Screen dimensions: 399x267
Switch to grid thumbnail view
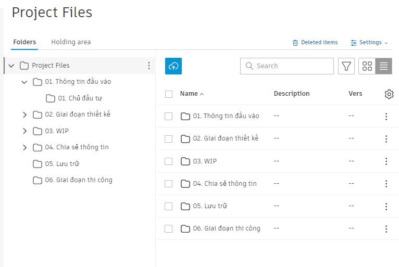(x=367, y=66)
